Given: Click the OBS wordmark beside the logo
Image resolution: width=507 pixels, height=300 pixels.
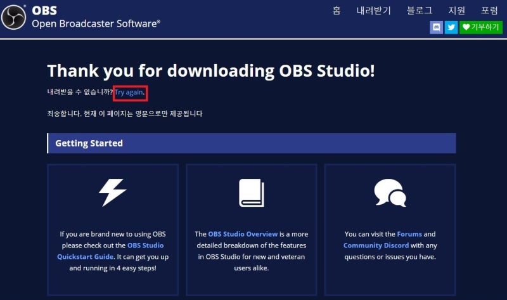Looking at the screenshot, I should pyautogui.click(x=44, y=11).
